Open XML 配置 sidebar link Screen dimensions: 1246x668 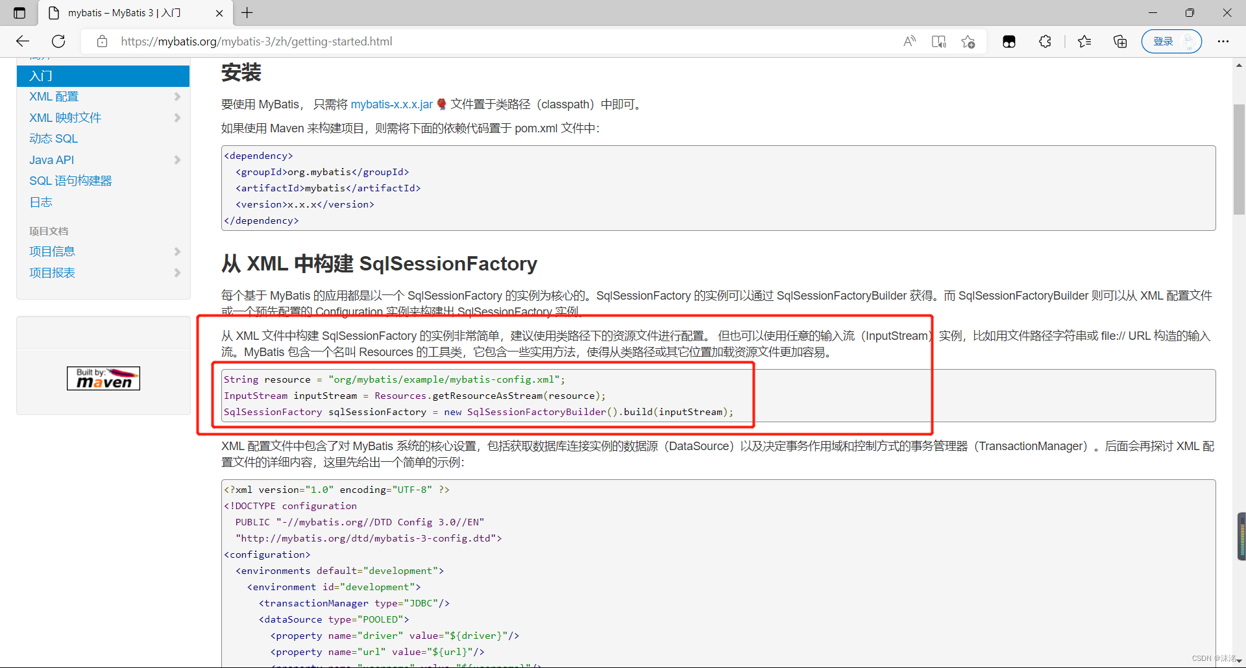coord(54,97)
